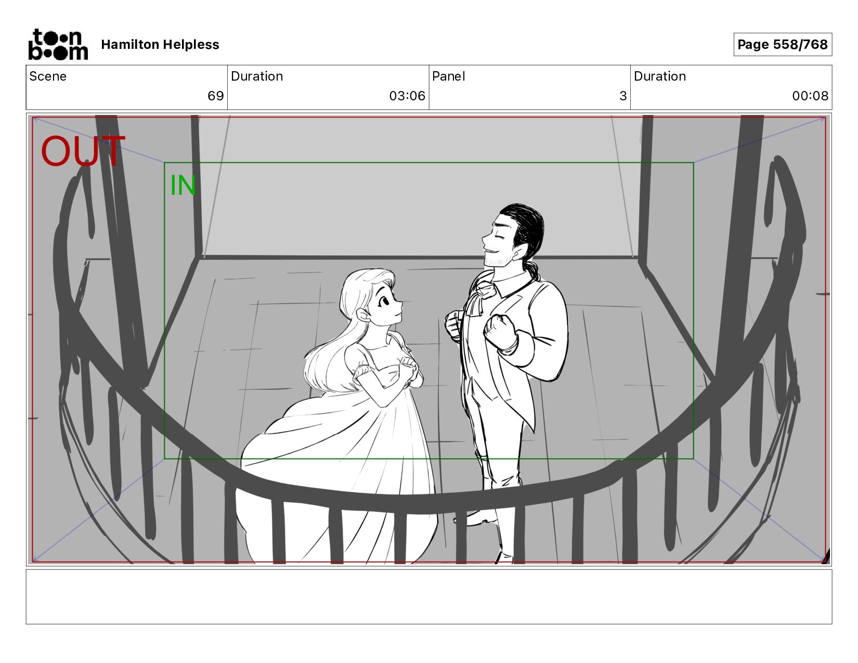Screen dimensions: 858x663
Task: Click the panel duration value '00:08'
Action: coord(810,96)
